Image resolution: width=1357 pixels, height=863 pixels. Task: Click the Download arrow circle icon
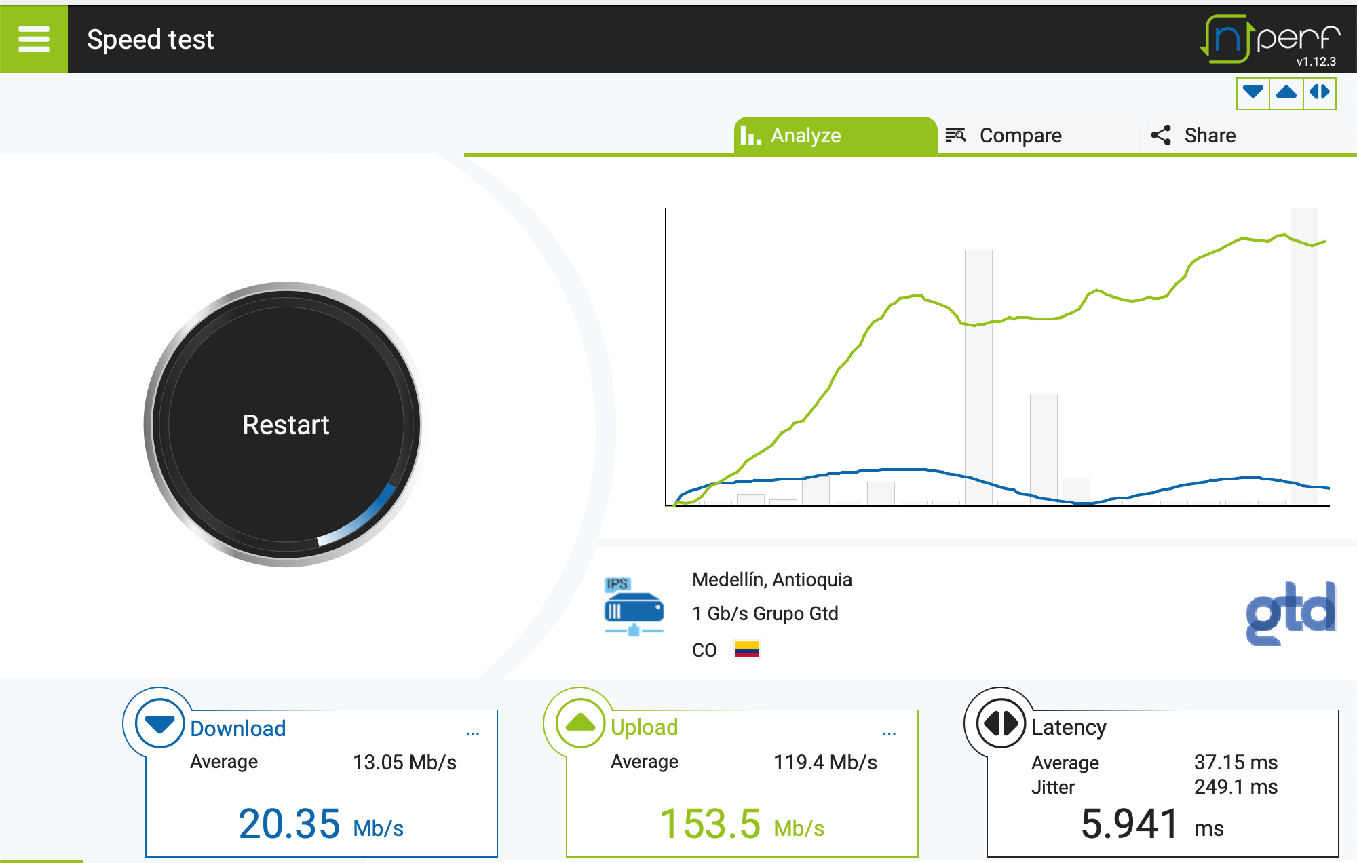[159, 724]
